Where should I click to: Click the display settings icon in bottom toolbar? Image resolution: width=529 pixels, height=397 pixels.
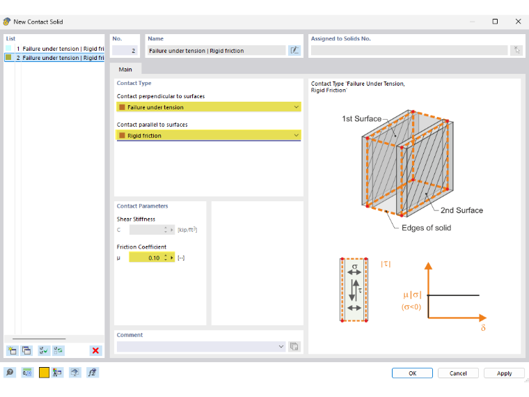point(75,373)
